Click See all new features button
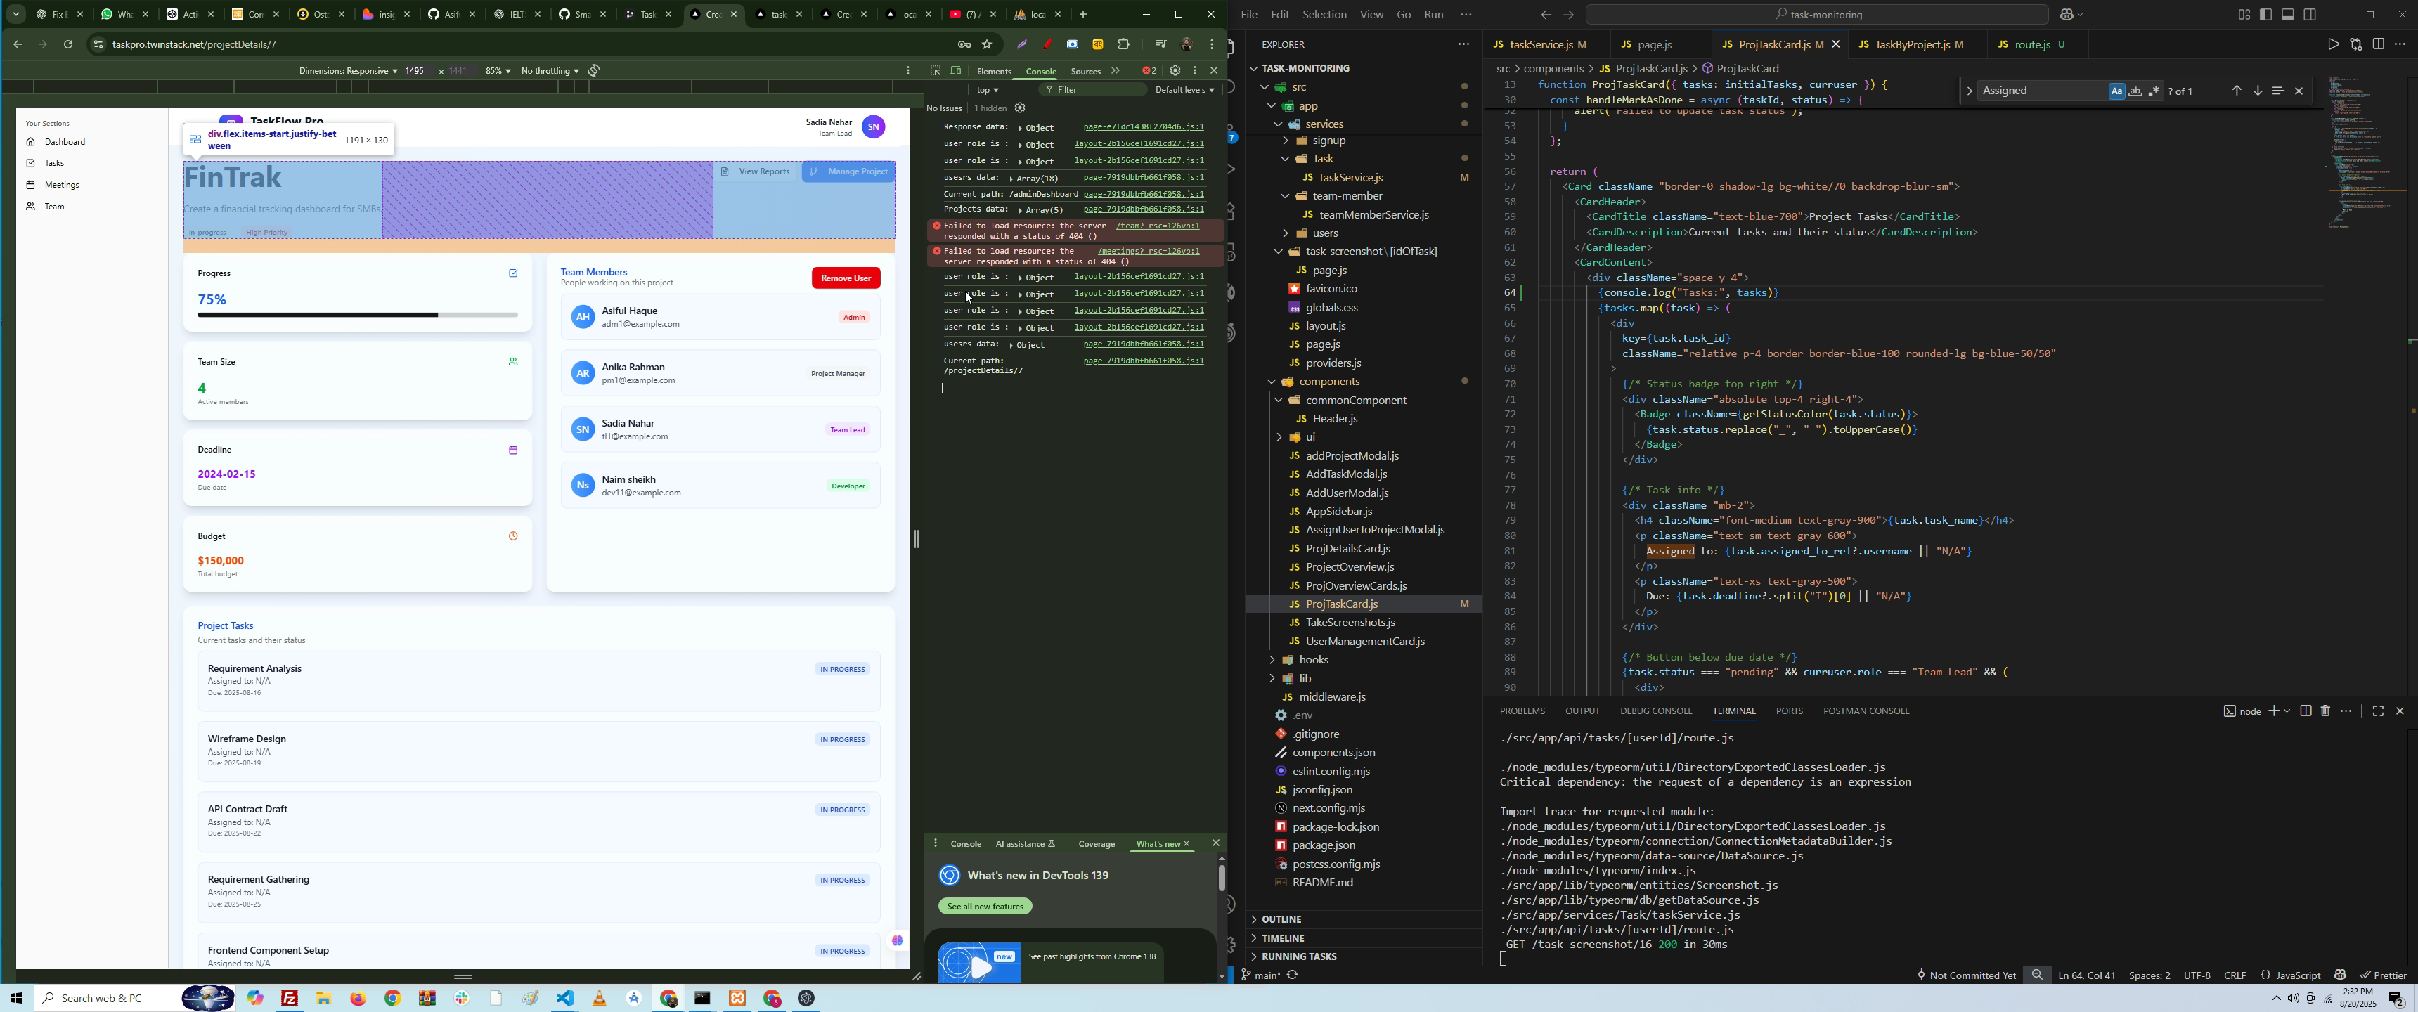 pyautogui.click(x=985, y=906)
